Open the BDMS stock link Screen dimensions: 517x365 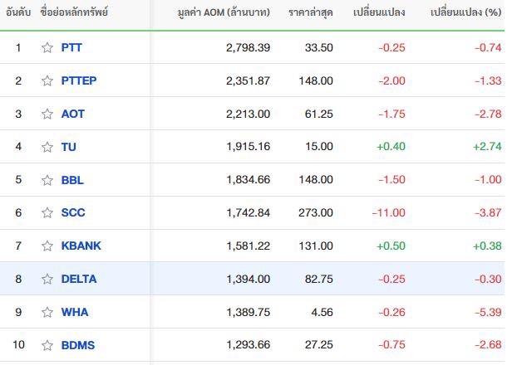click(78, 345)
